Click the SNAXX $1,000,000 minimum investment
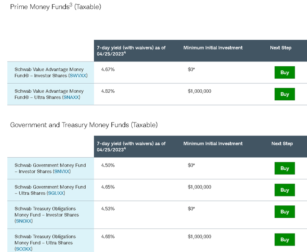307x252 pixels. click(199, 91)
